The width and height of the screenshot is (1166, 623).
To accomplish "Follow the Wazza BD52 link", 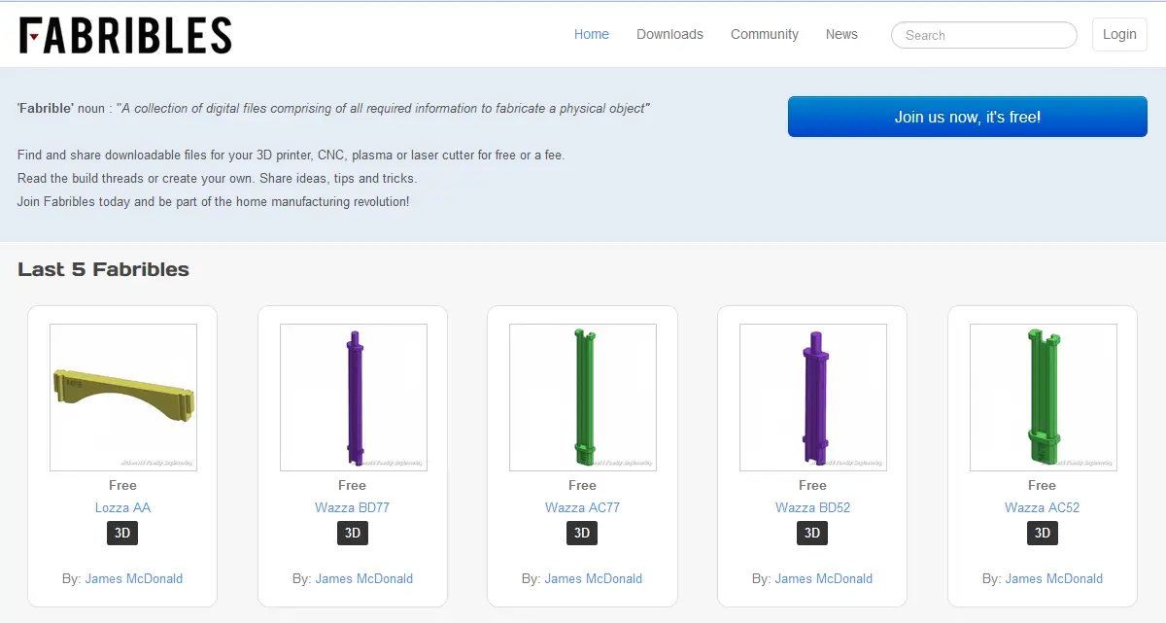I will 812,507.
